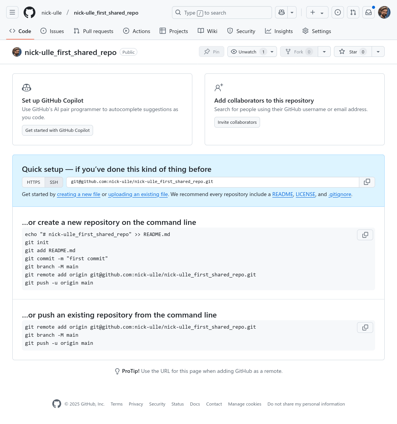Click the issues icon next to notifications
Image resolution: width=397 pixels, height=424 pixels.
[337, 12]
